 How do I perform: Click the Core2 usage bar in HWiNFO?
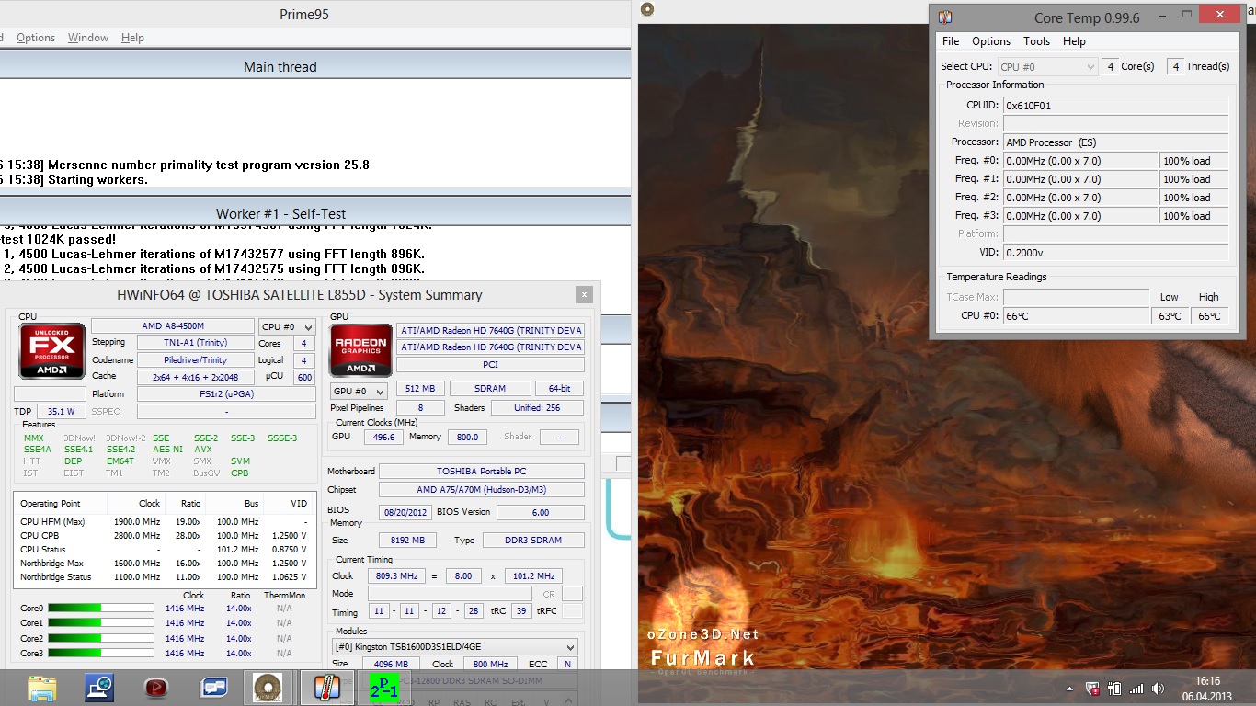(101, 638)
